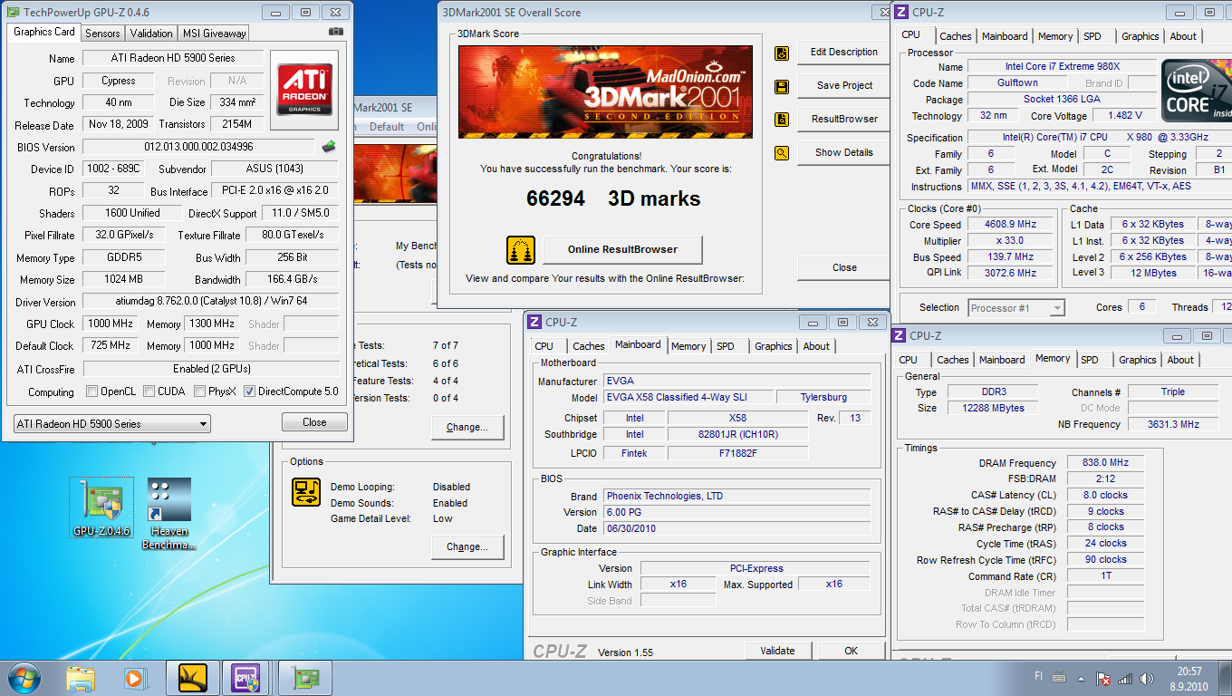Switch to the 3DMark2001 taskbar item
This screenshot has height=696, width=1232.
coord(192,678)
